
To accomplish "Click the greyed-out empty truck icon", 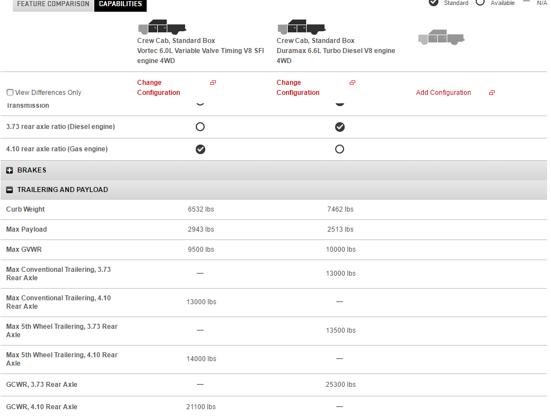I will tap(441, 37).
